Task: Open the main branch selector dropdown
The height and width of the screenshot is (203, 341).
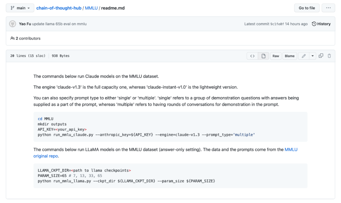Action: [x=20, y=8]
